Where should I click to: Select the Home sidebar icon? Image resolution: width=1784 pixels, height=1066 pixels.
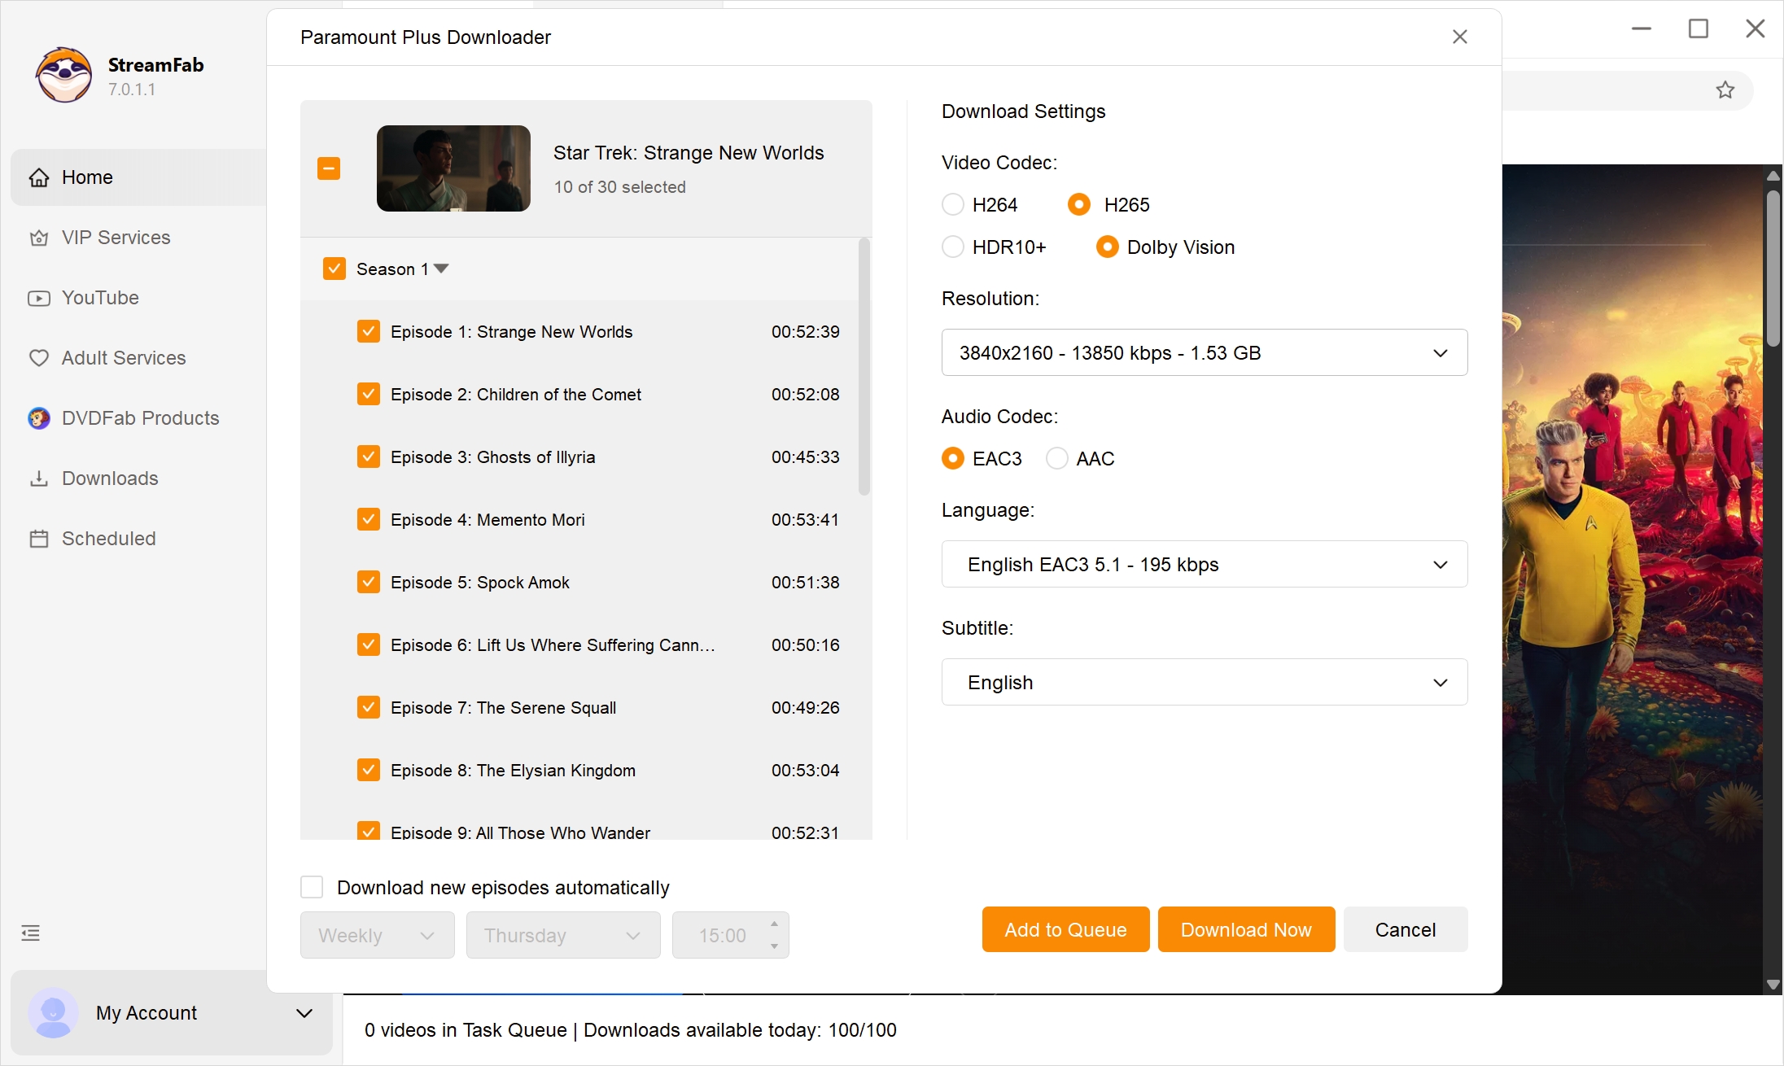tap(39, 177)
